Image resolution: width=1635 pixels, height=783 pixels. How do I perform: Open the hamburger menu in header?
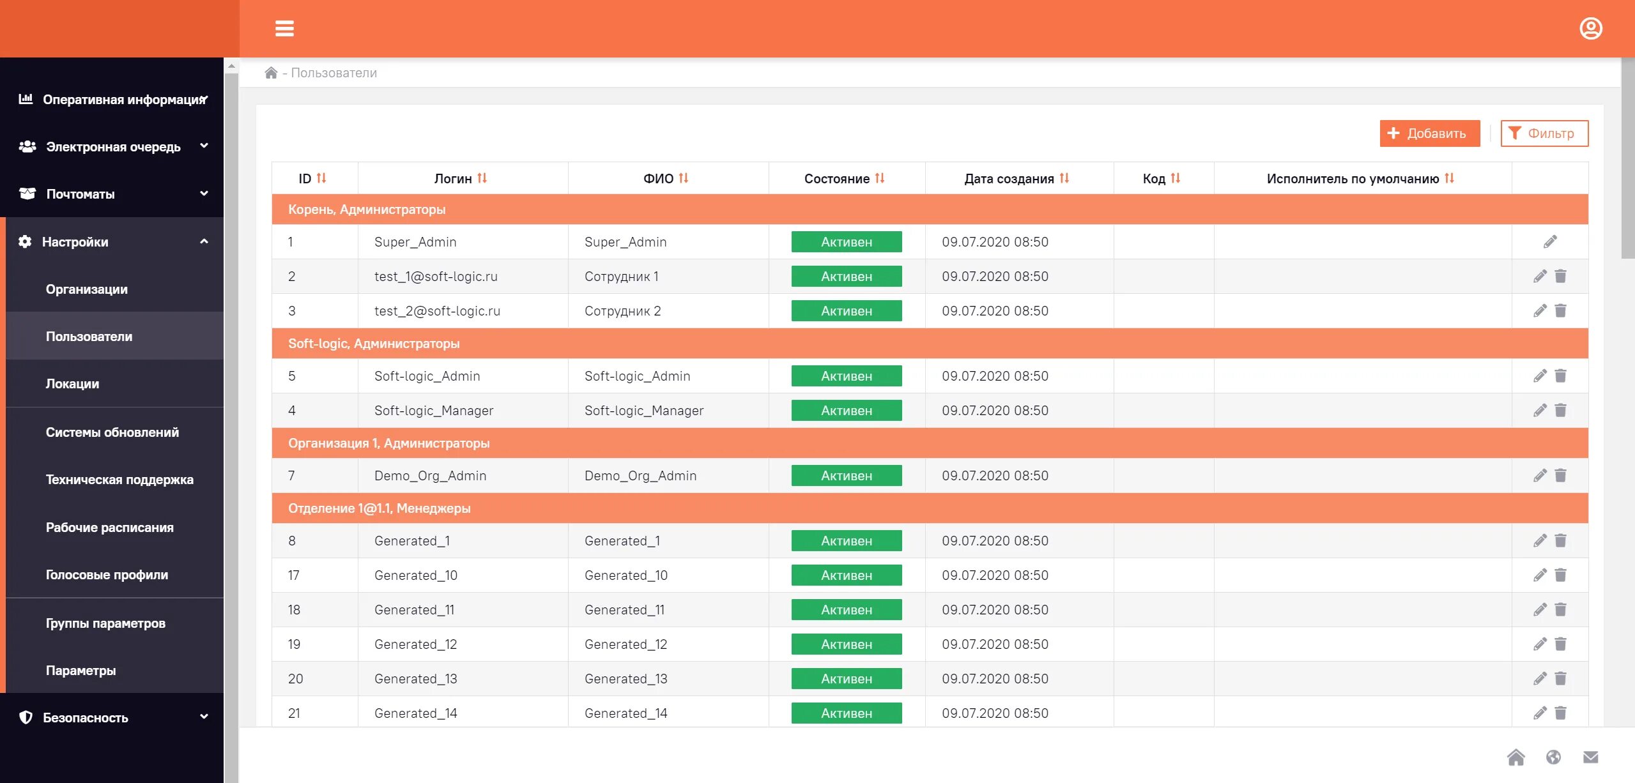(284, 29)
